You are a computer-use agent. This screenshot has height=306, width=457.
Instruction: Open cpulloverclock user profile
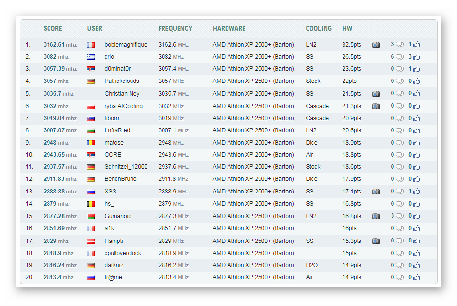pos(123,253)
